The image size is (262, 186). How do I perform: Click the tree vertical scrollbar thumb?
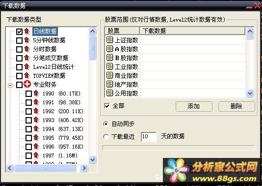(x=93, y=48)
